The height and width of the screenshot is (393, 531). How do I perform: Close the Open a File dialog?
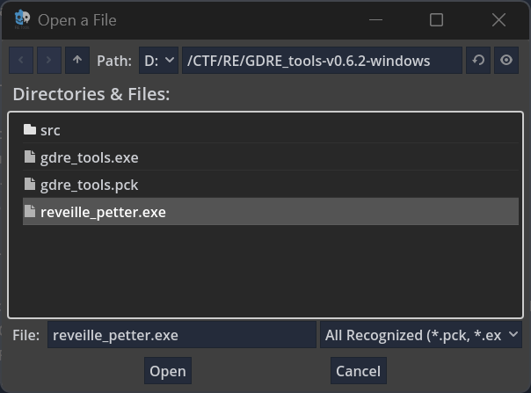pos(498,19)
